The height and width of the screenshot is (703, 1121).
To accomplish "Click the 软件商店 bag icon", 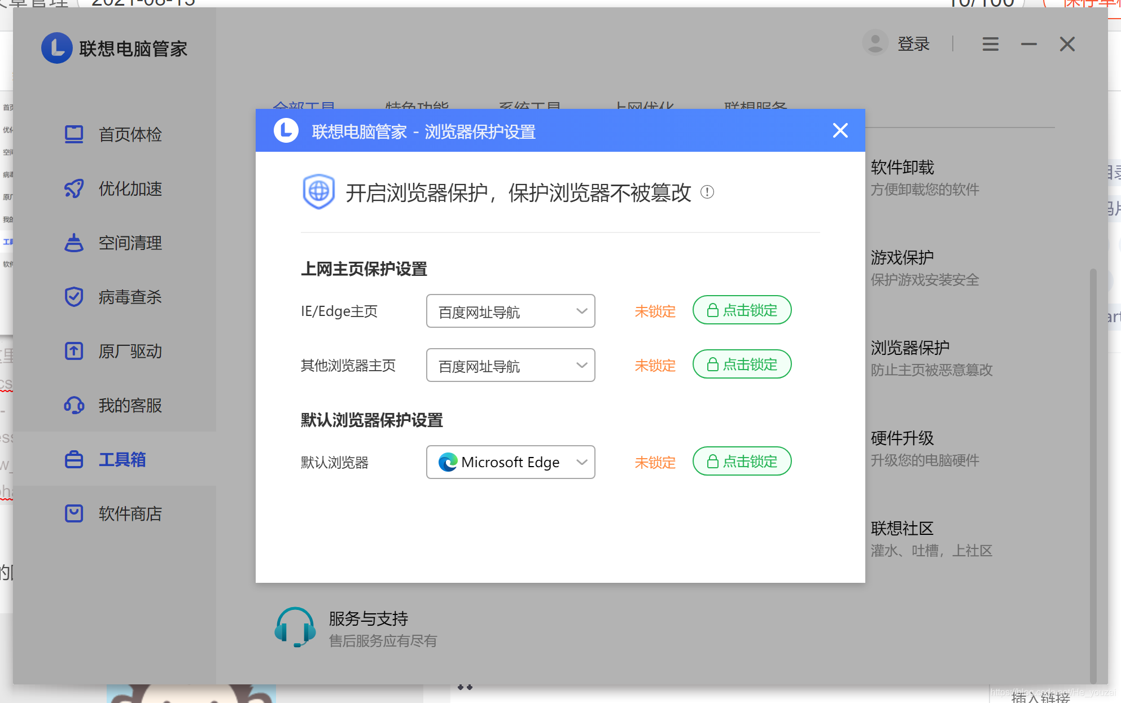I will (x=74, y=513).
